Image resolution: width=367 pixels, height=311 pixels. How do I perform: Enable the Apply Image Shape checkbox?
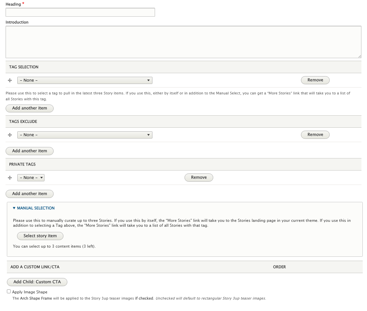coord(9,291)
